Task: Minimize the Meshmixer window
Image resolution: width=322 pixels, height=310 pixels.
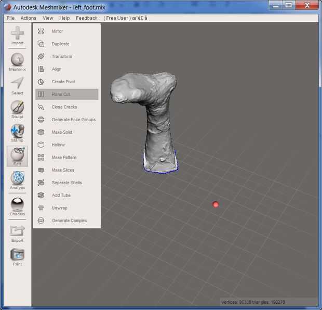Action: [276, 6]
